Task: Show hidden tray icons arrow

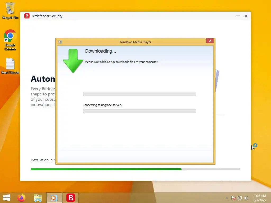Action: (227, 198)
